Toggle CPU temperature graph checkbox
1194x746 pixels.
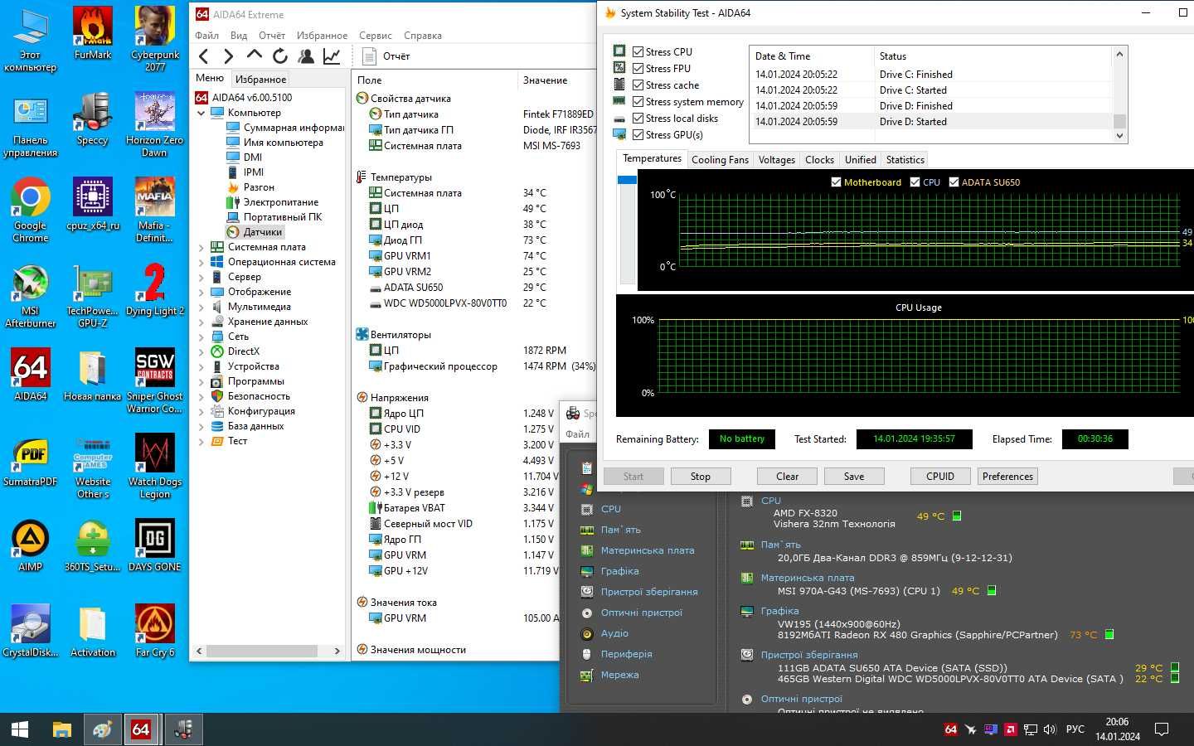point(915,182)
